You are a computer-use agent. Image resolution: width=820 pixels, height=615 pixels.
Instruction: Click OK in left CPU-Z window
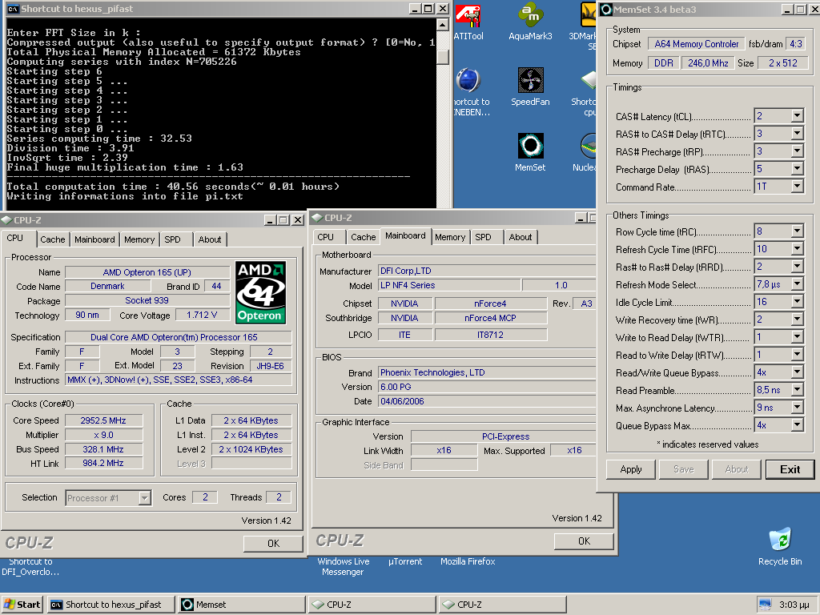click(x=273, y=544)
